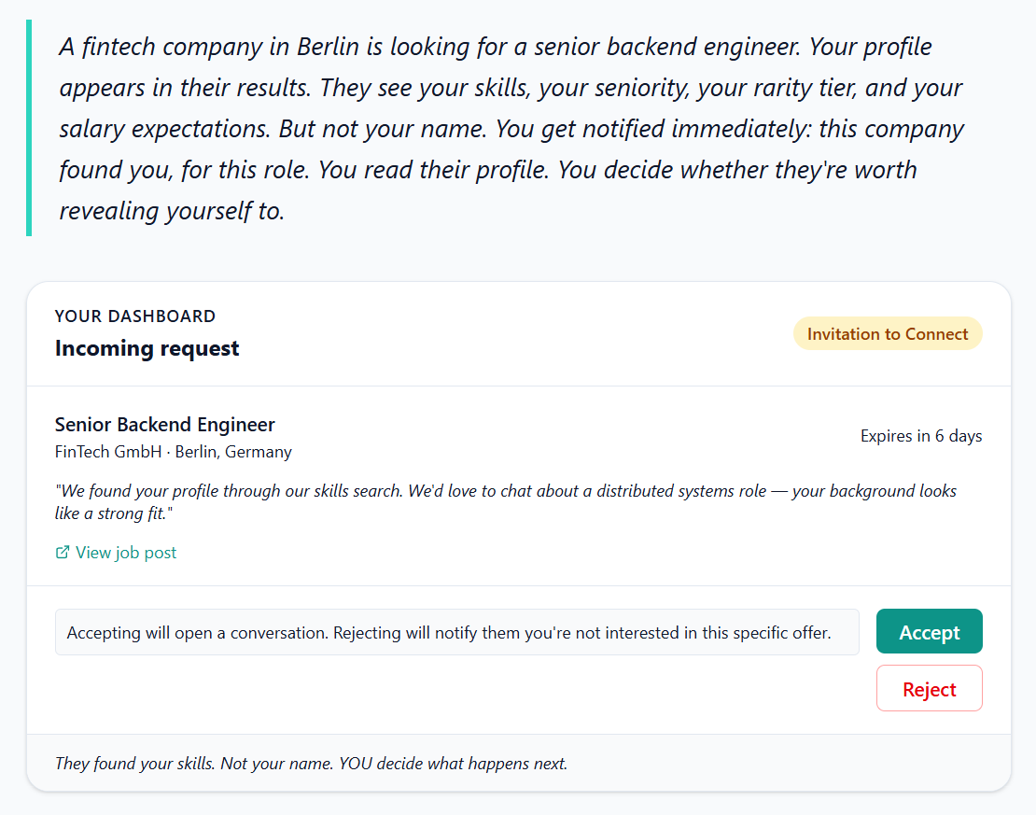The height and width of the screenshot is (815, 1036).
Task: Click the intro line starting A fintech company
Action: 495,47
